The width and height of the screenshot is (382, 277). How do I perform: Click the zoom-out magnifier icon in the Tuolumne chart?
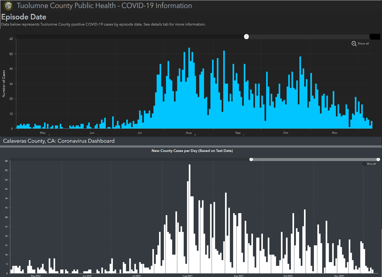pyautogui.click(x=354, y=44)
